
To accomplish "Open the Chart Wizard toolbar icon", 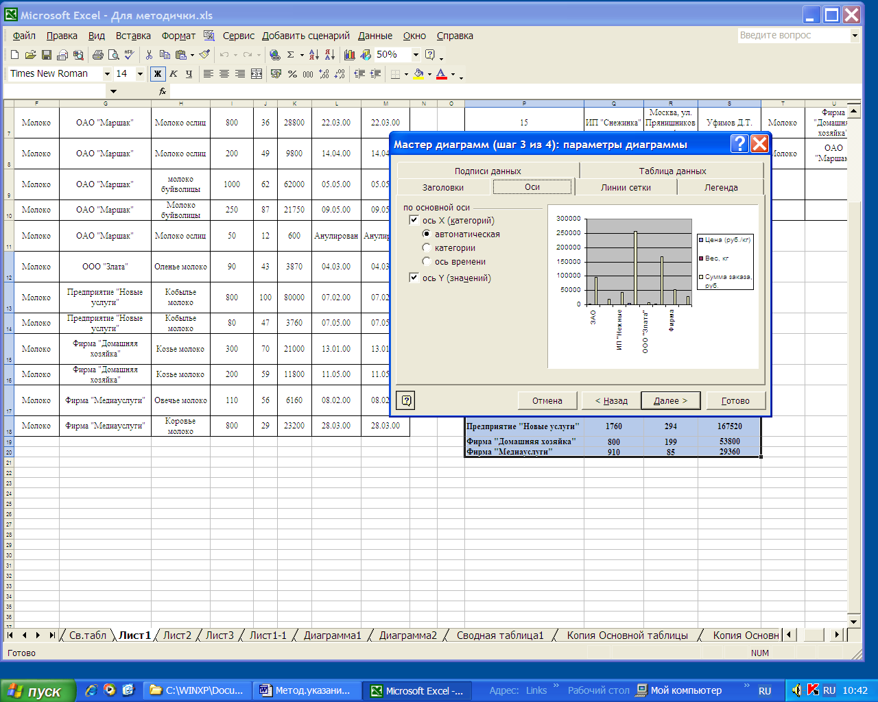I will 350,55.
